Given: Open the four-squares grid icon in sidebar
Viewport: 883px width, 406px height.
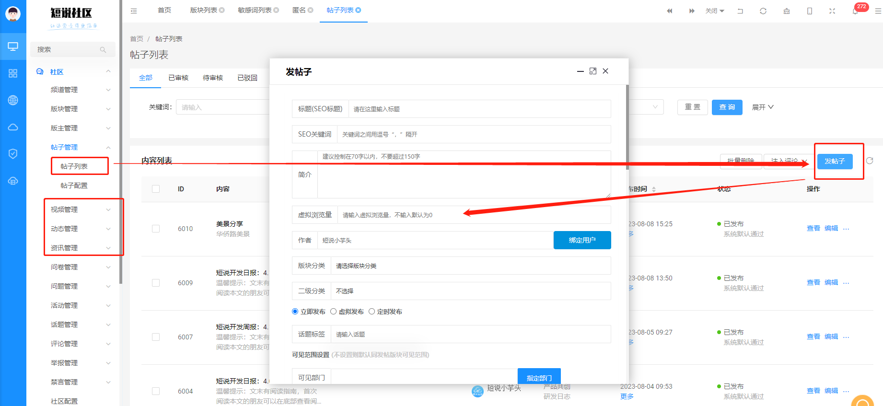Looking at the screenshot, I should pyautogui.click(x=13, y=73).
